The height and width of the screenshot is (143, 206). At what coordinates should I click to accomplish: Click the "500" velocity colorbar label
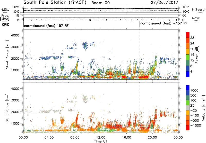click(x=193, y=96)
